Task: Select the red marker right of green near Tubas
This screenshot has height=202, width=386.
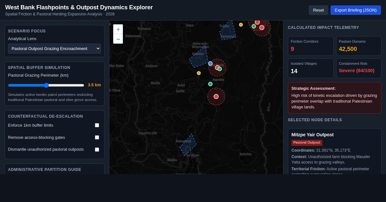Action: click(x=262, y=28)
